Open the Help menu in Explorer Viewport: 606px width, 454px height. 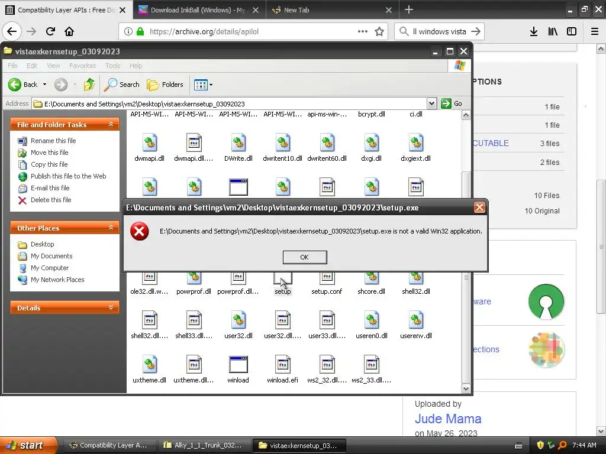tap(136, 66)
